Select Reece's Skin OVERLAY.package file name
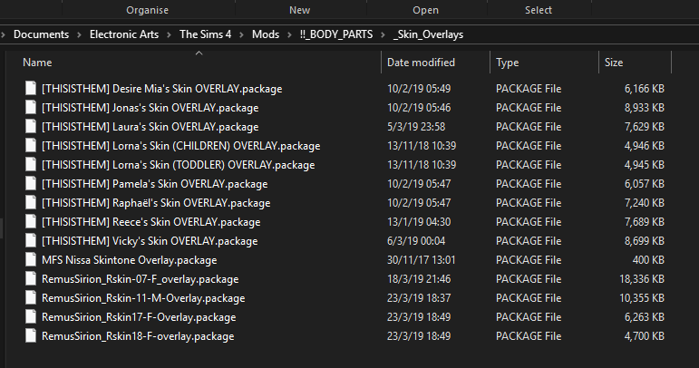The image size is (699, 368). coord(151,222)
